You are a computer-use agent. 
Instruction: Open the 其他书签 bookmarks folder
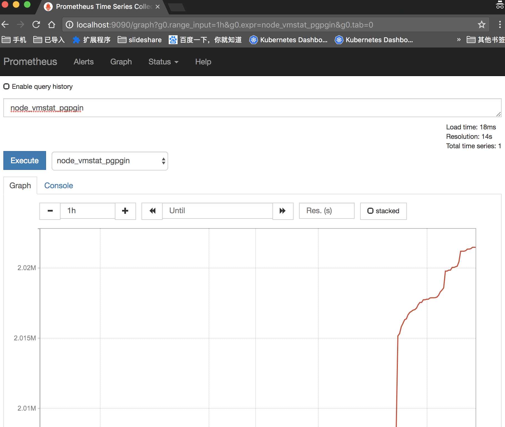coord(486,40)
